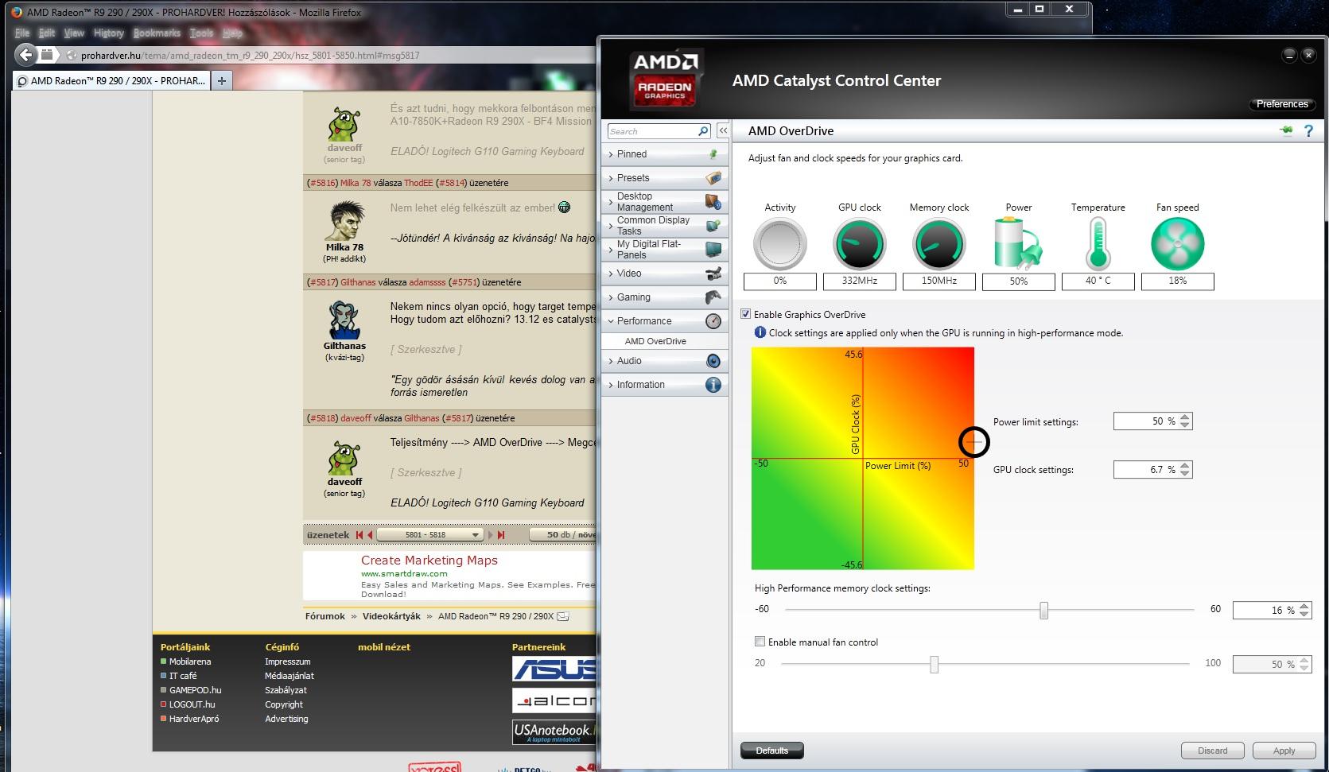Open Firefox Edit menu
Screen dimensions: 1329x772
47,33
